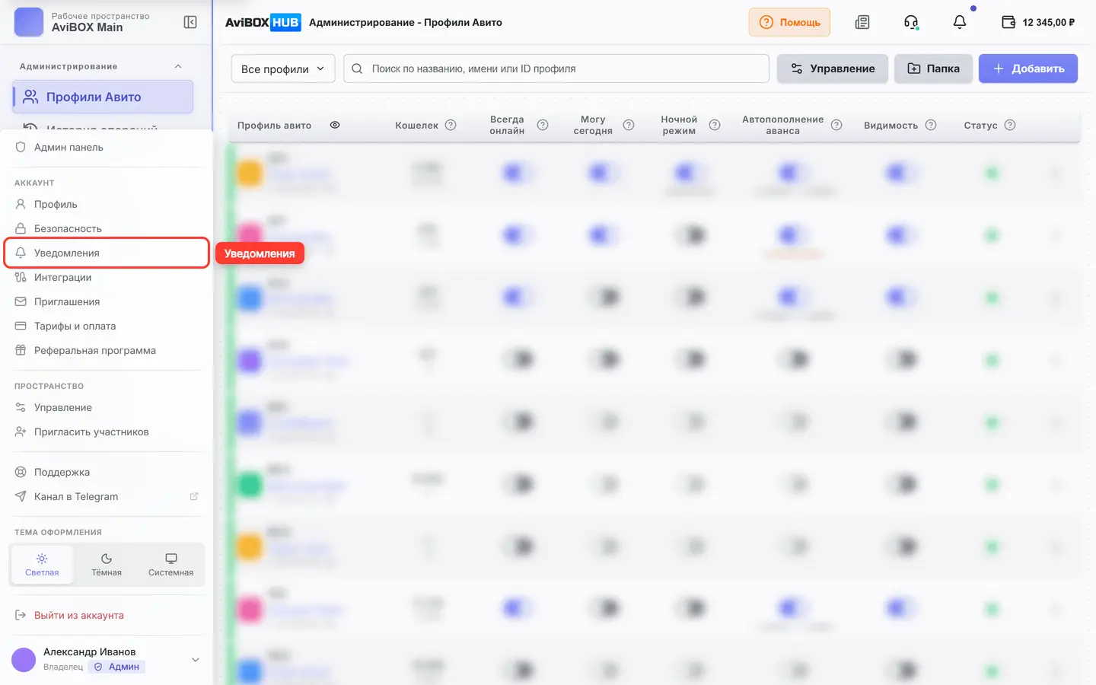Select Пригласить участников menu item

coord(107,432)
